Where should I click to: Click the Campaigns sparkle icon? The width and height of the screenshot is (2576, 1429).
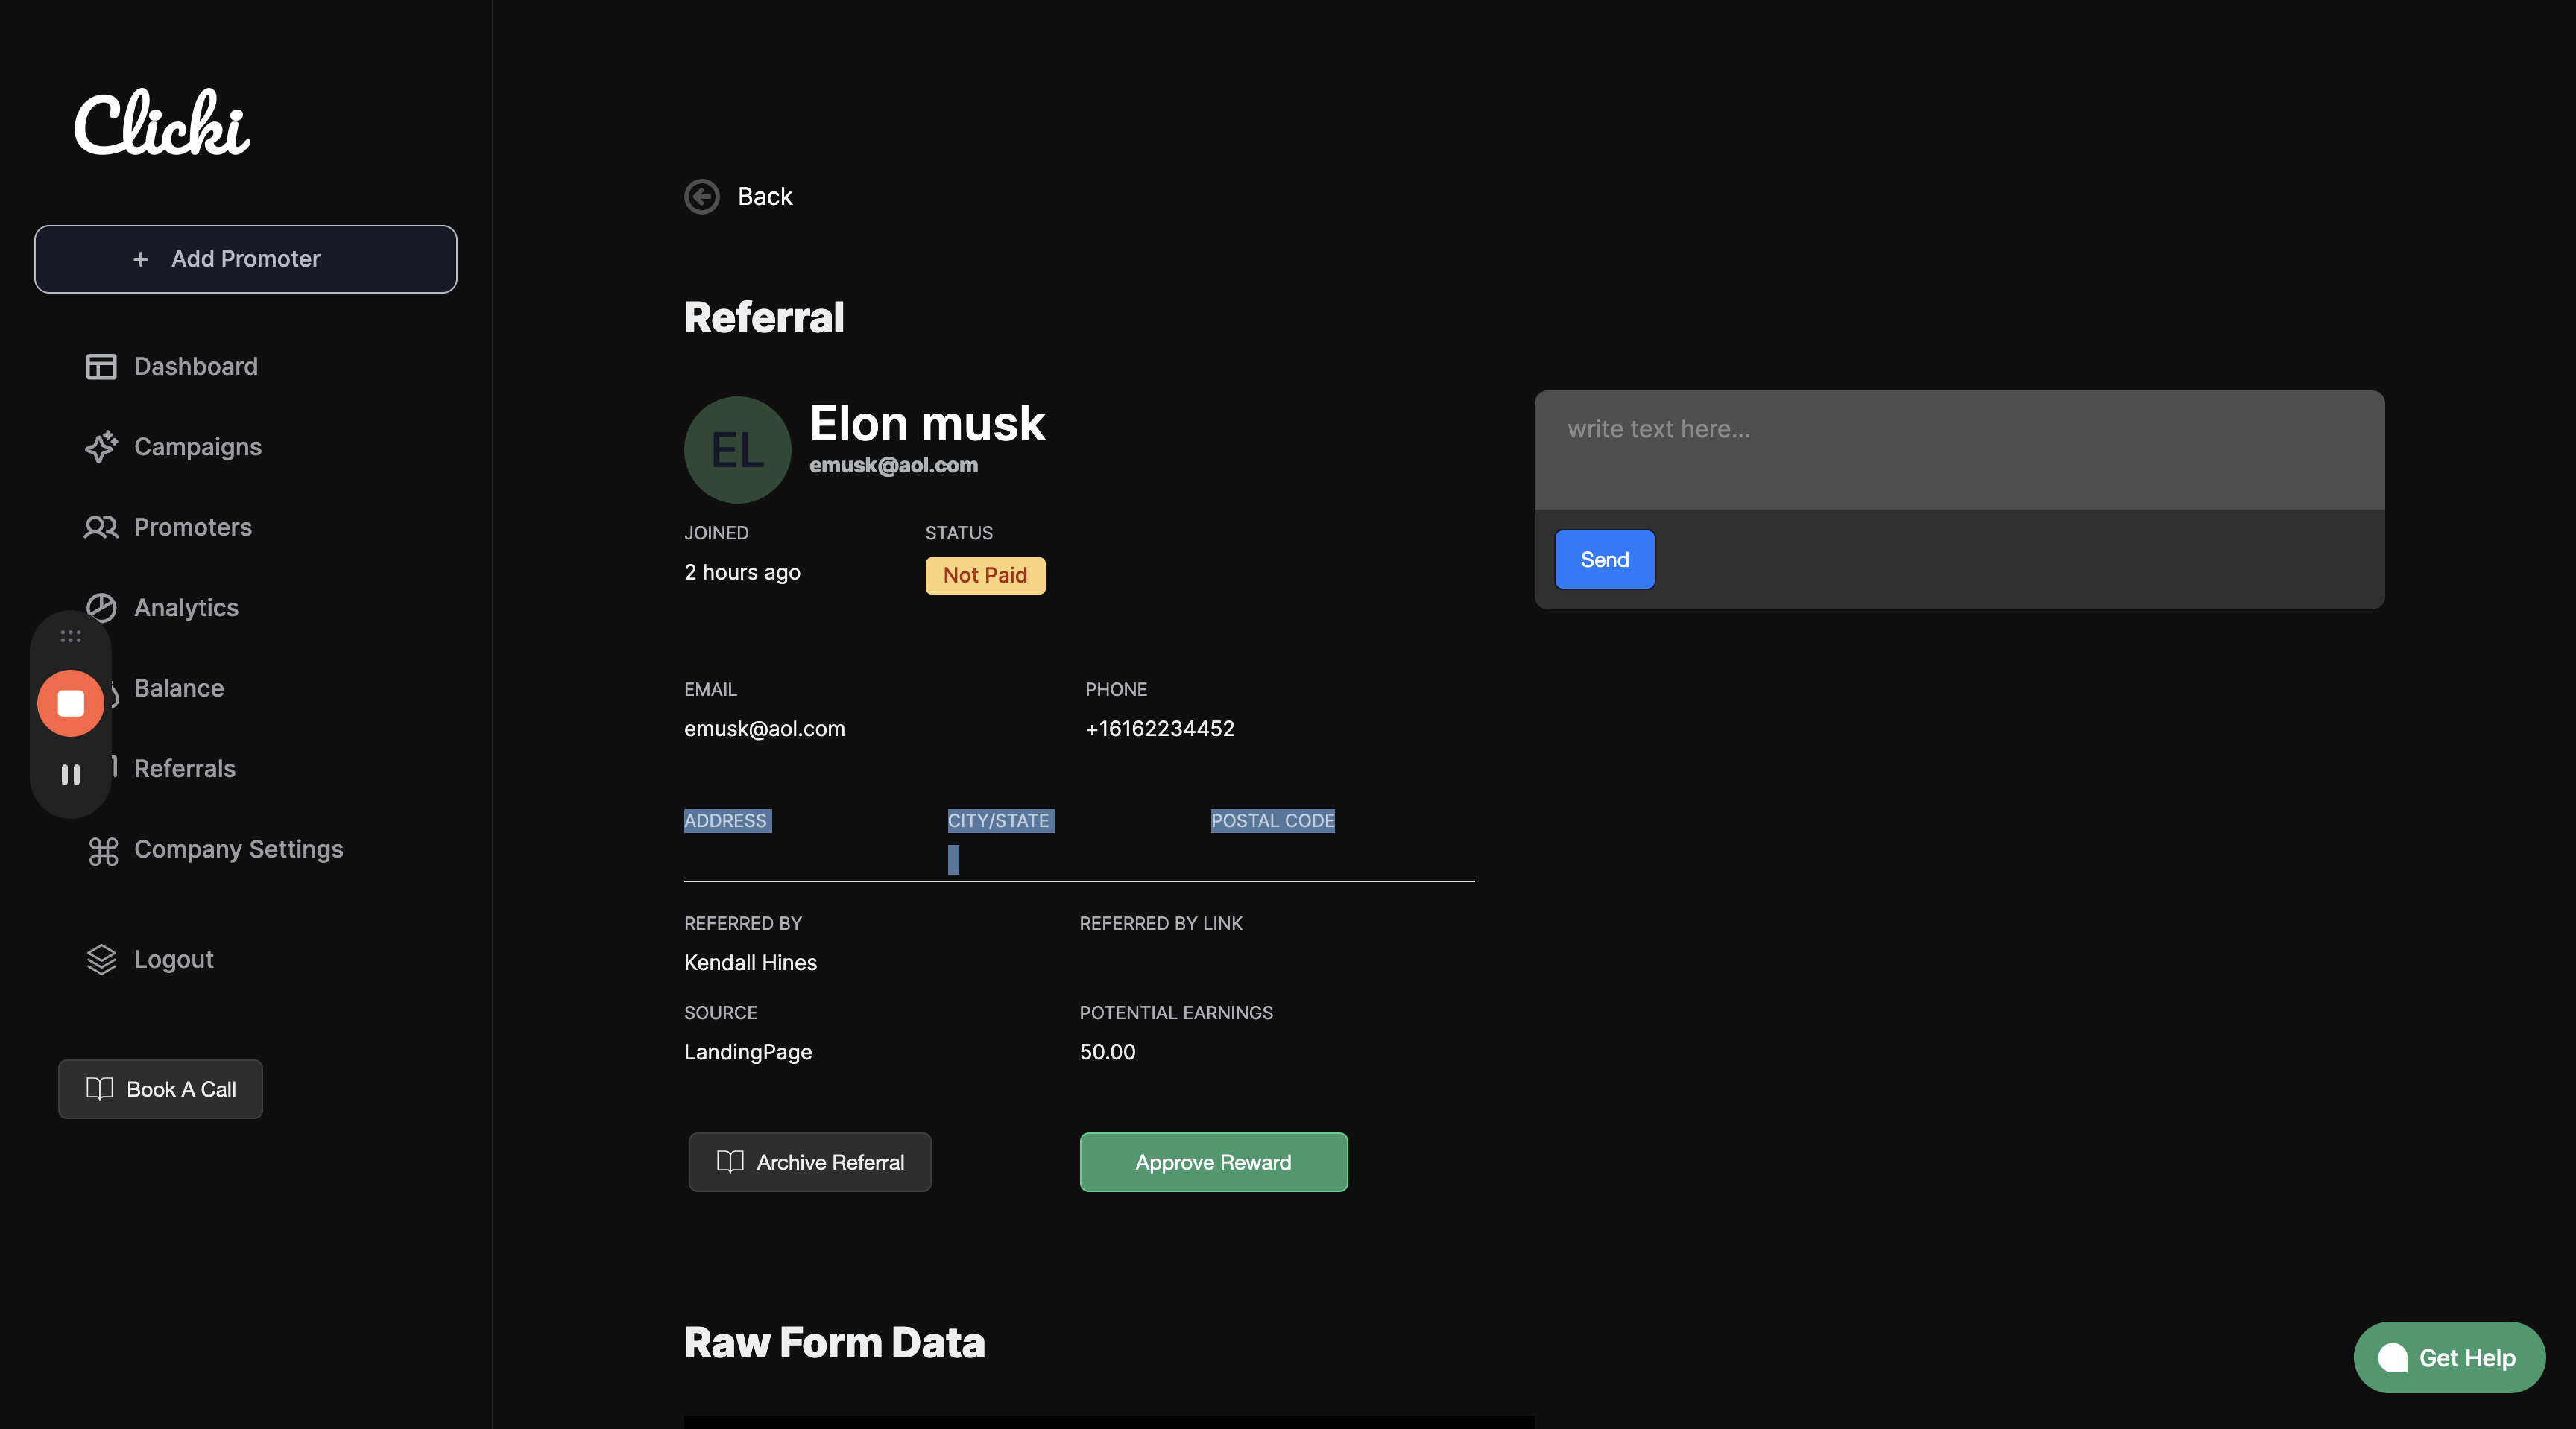101,447
